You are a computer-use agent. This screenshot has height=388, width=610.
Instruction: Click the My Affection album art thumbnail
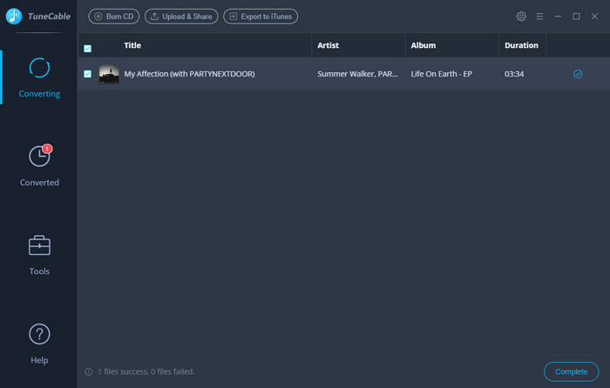[109, 74]
